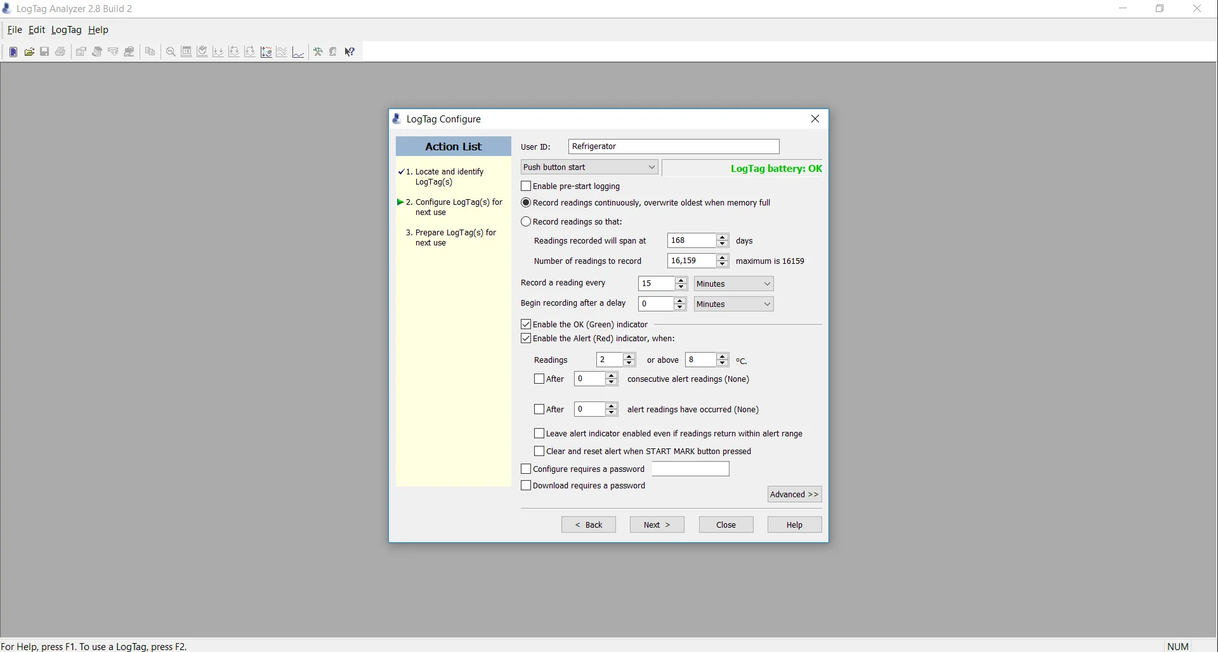Click the span days field showing 168

(x=691, y=240)
